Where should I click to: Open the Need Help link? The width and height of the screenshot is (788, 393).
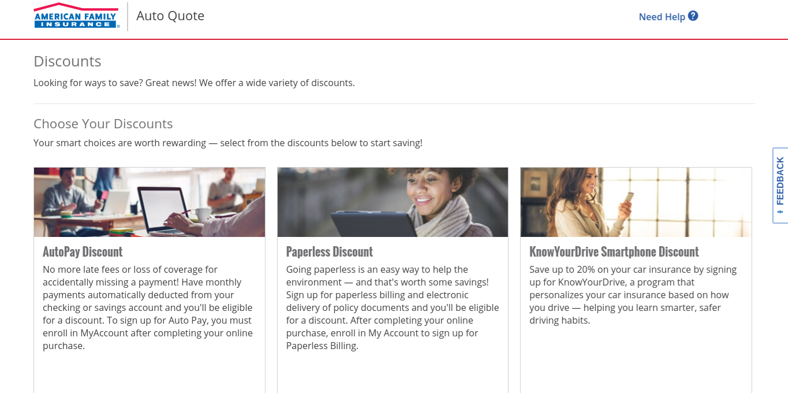662,17
